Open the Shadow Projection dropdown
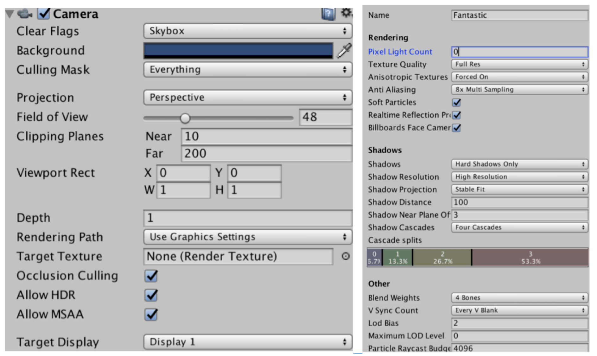The height and width of the screenshot is (356, 597). [x=520, y=189]
